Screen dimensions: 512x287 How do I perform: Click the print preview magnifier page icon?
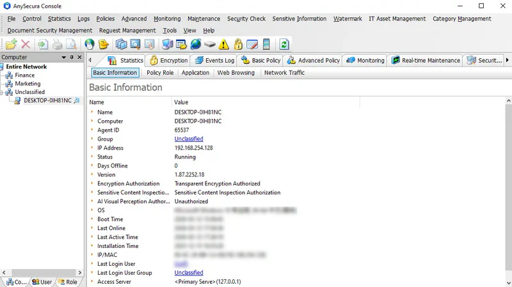click(x=71, y=44)
